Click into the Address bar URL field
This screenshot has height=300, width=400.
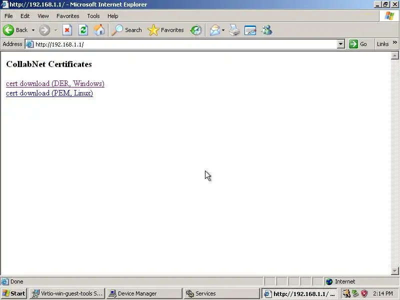(185, 44)
